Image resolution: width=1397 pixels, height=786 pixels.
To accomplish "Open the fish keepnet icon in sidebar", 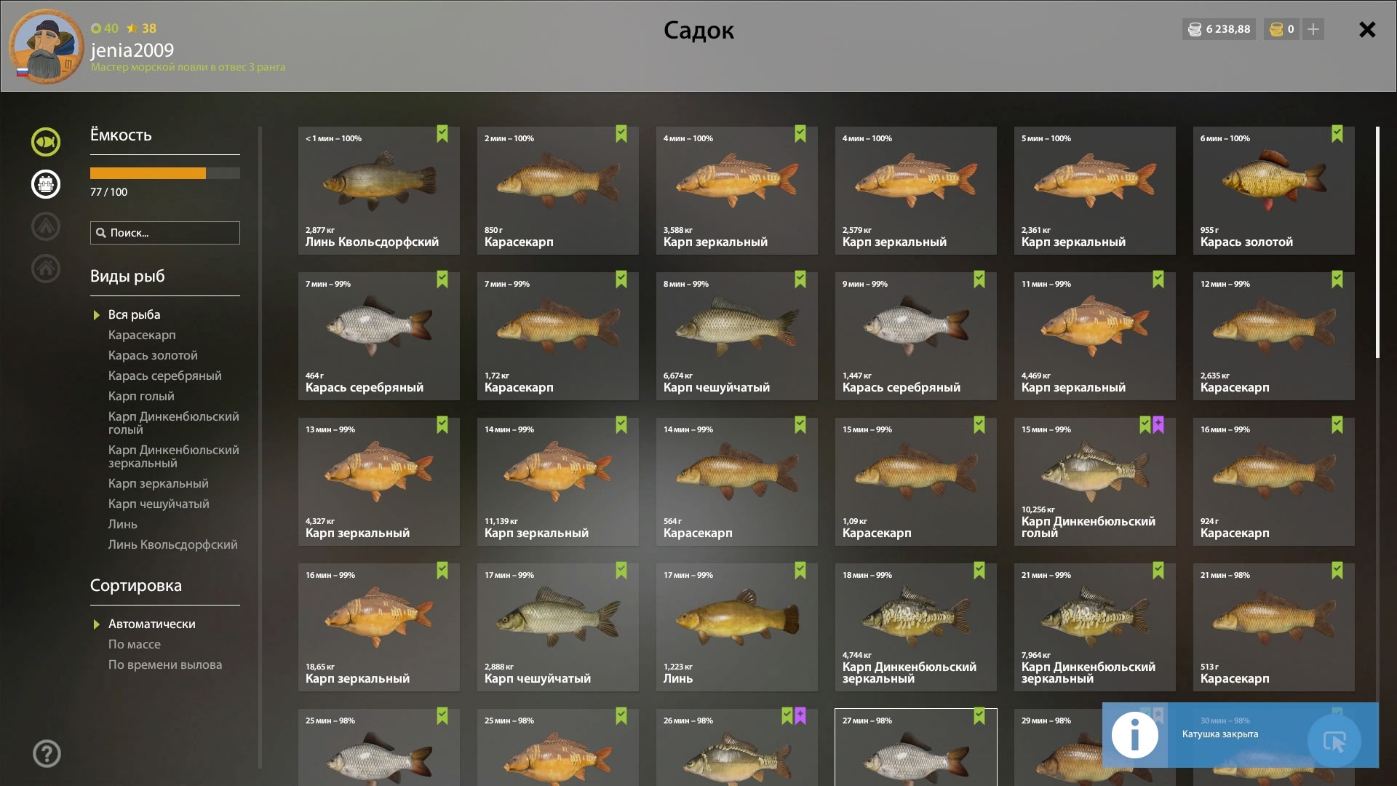I will [45, 142].
